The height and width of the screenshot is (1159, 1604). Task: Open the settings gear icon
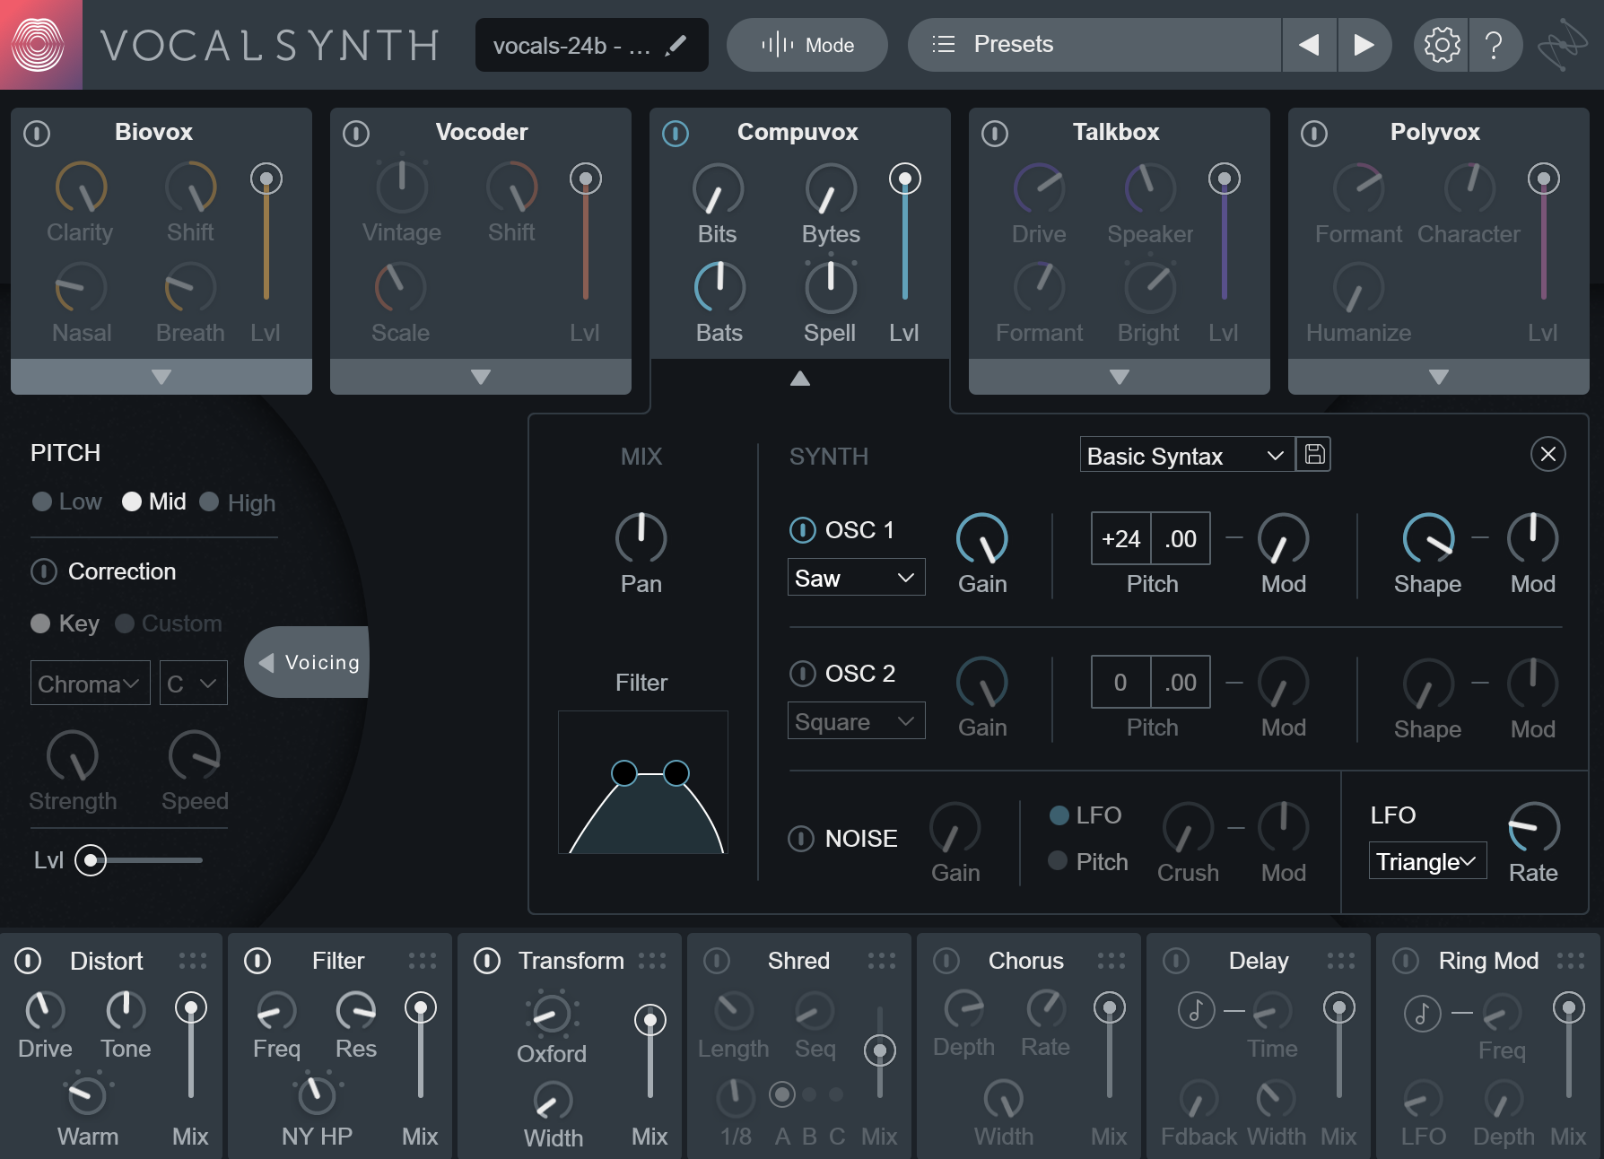(x=1442, y=45)
